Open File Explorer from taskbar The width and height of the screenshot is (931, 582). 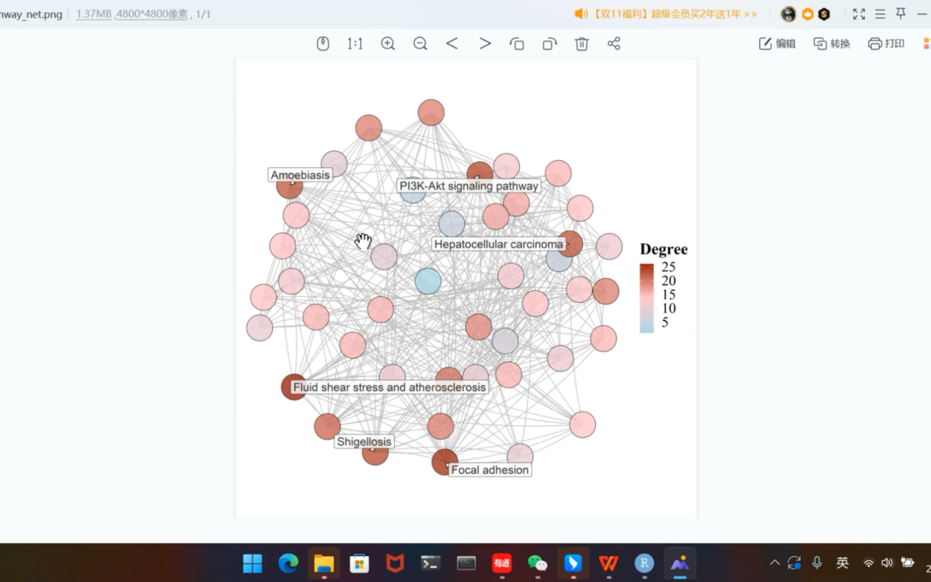point(324,563)
